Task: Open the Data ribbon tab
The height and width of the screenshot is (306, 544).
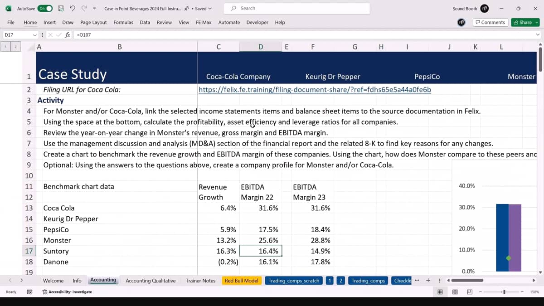Action: 145,22
